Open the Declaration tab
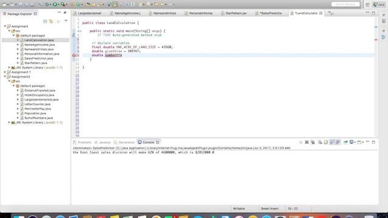This screenshot has height=218, width=388. [124, 142]
